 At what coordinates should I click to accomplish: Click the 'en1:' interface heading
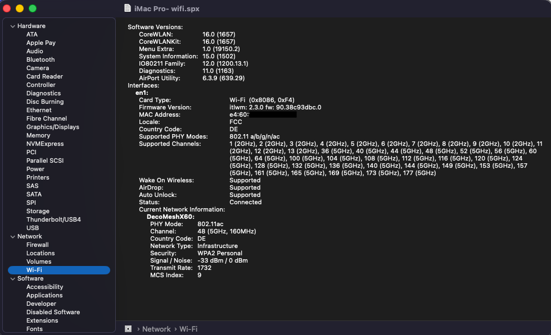(142, 93)
